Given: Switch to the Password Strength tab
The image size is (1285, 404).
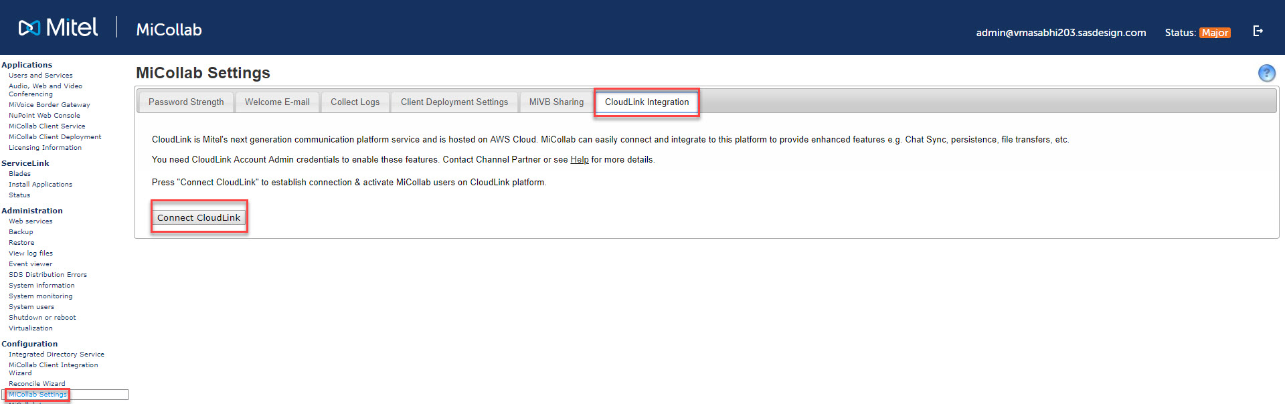Looking at the screenshot, I should point(186,102).
